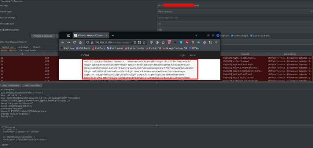Switch to the Pentest Live tab
This screenshot has width=313, height=148.
tap(8, 47)
